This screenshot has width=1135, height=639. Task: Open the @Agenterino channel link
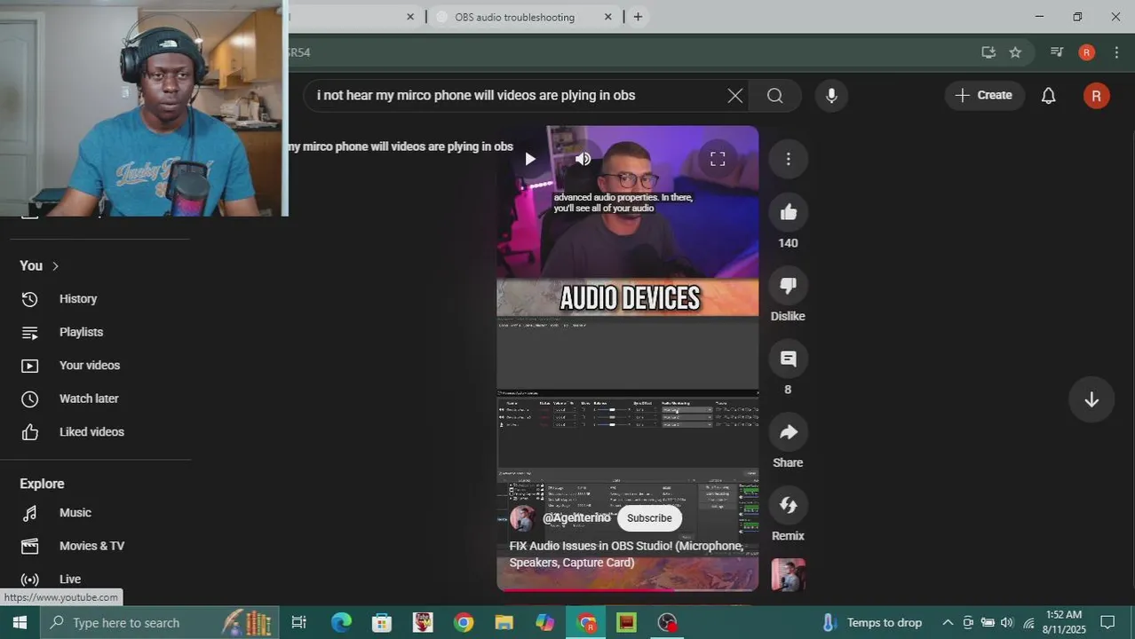[x=576, y=517]
